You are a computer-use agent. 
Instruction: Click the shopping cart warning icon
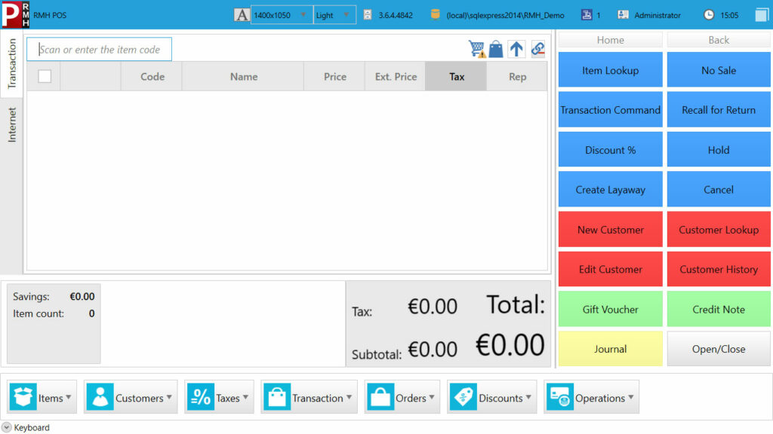[x=477, y=49]
